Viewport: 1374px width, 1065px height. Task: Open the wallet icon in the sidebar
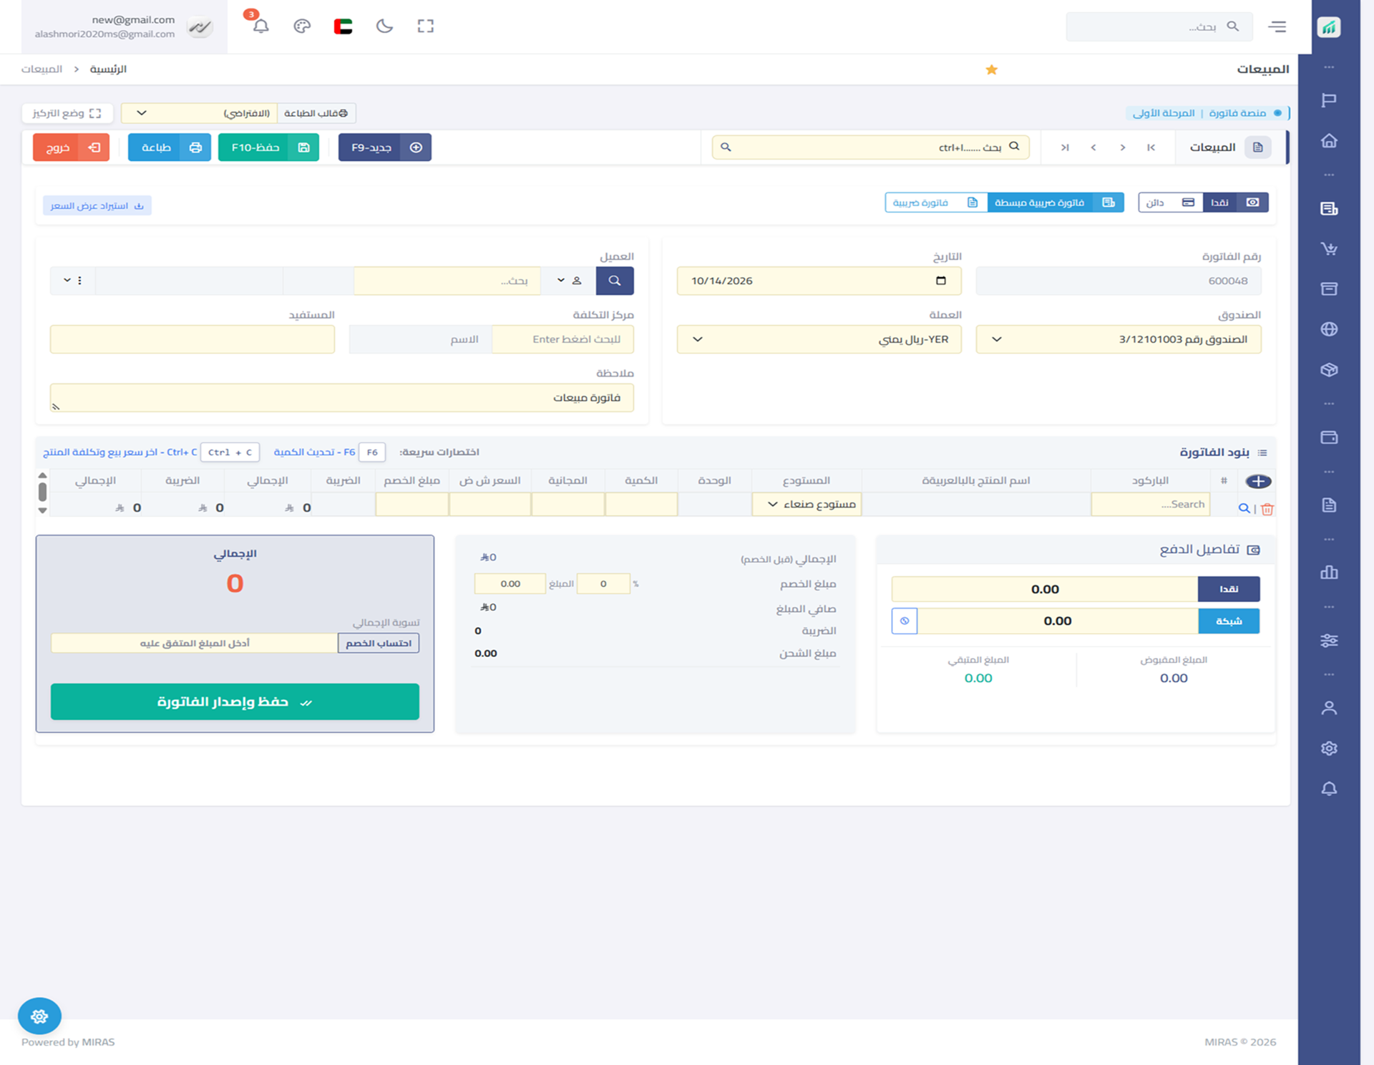coord(1329,437)
